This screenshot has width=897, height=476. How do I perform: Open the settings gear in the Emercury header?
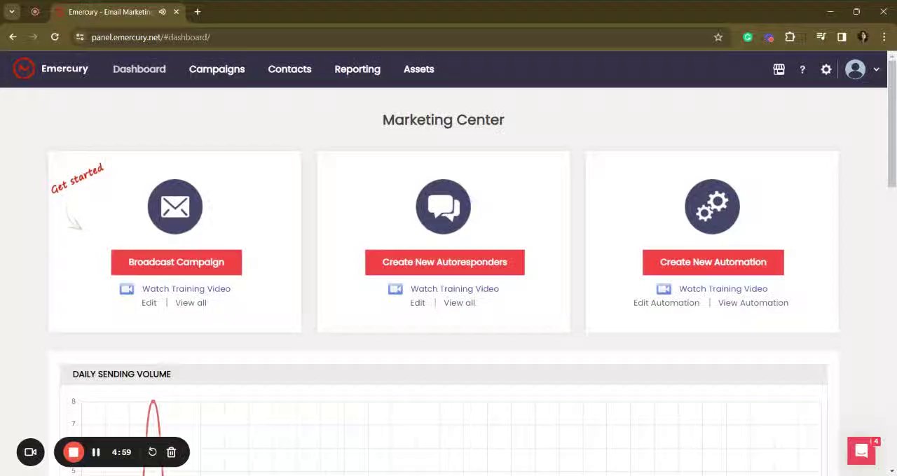click(x=826, y=69)
